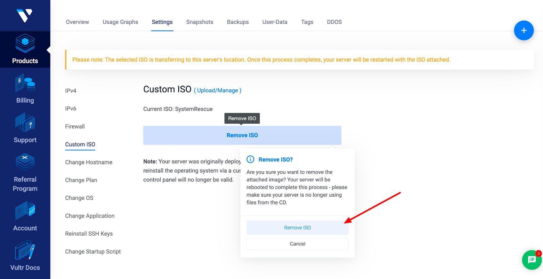Click the Remove ISO? popup heading
The width and height of the screenshot is (543, 279).
(x=276, y=159)
